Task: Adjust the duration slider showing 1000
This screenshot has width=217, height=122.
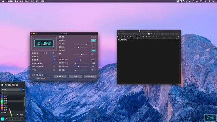Action: click(81, 63)
